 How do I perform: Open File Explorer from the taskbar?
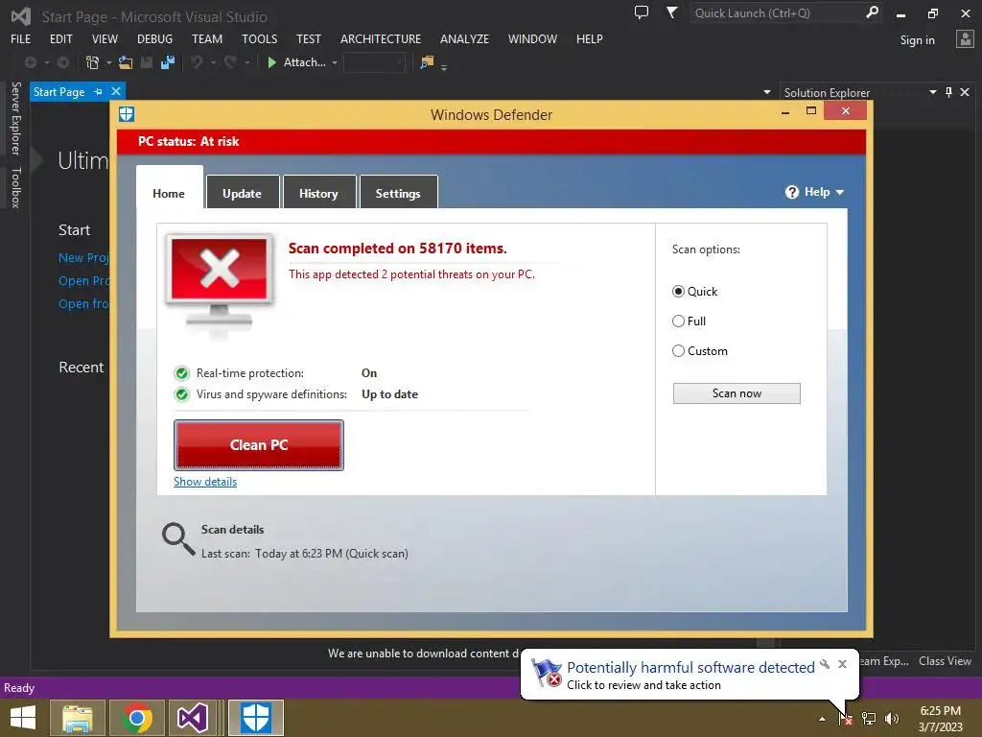79,718
